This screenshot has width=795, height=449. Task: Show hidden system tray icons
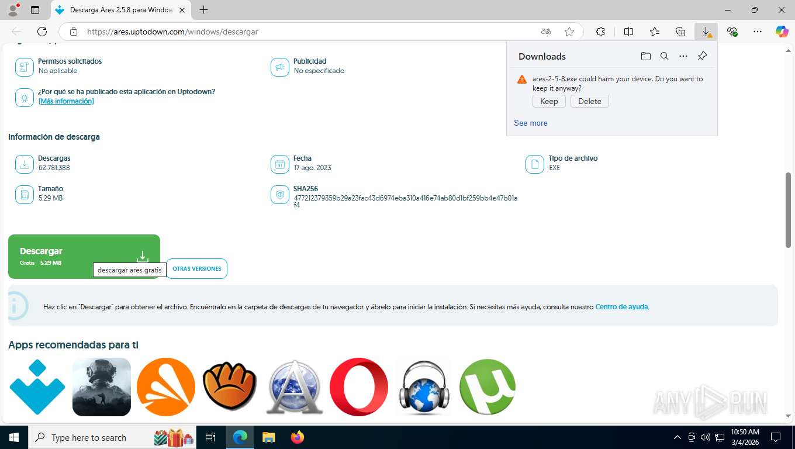coord(678,437)
